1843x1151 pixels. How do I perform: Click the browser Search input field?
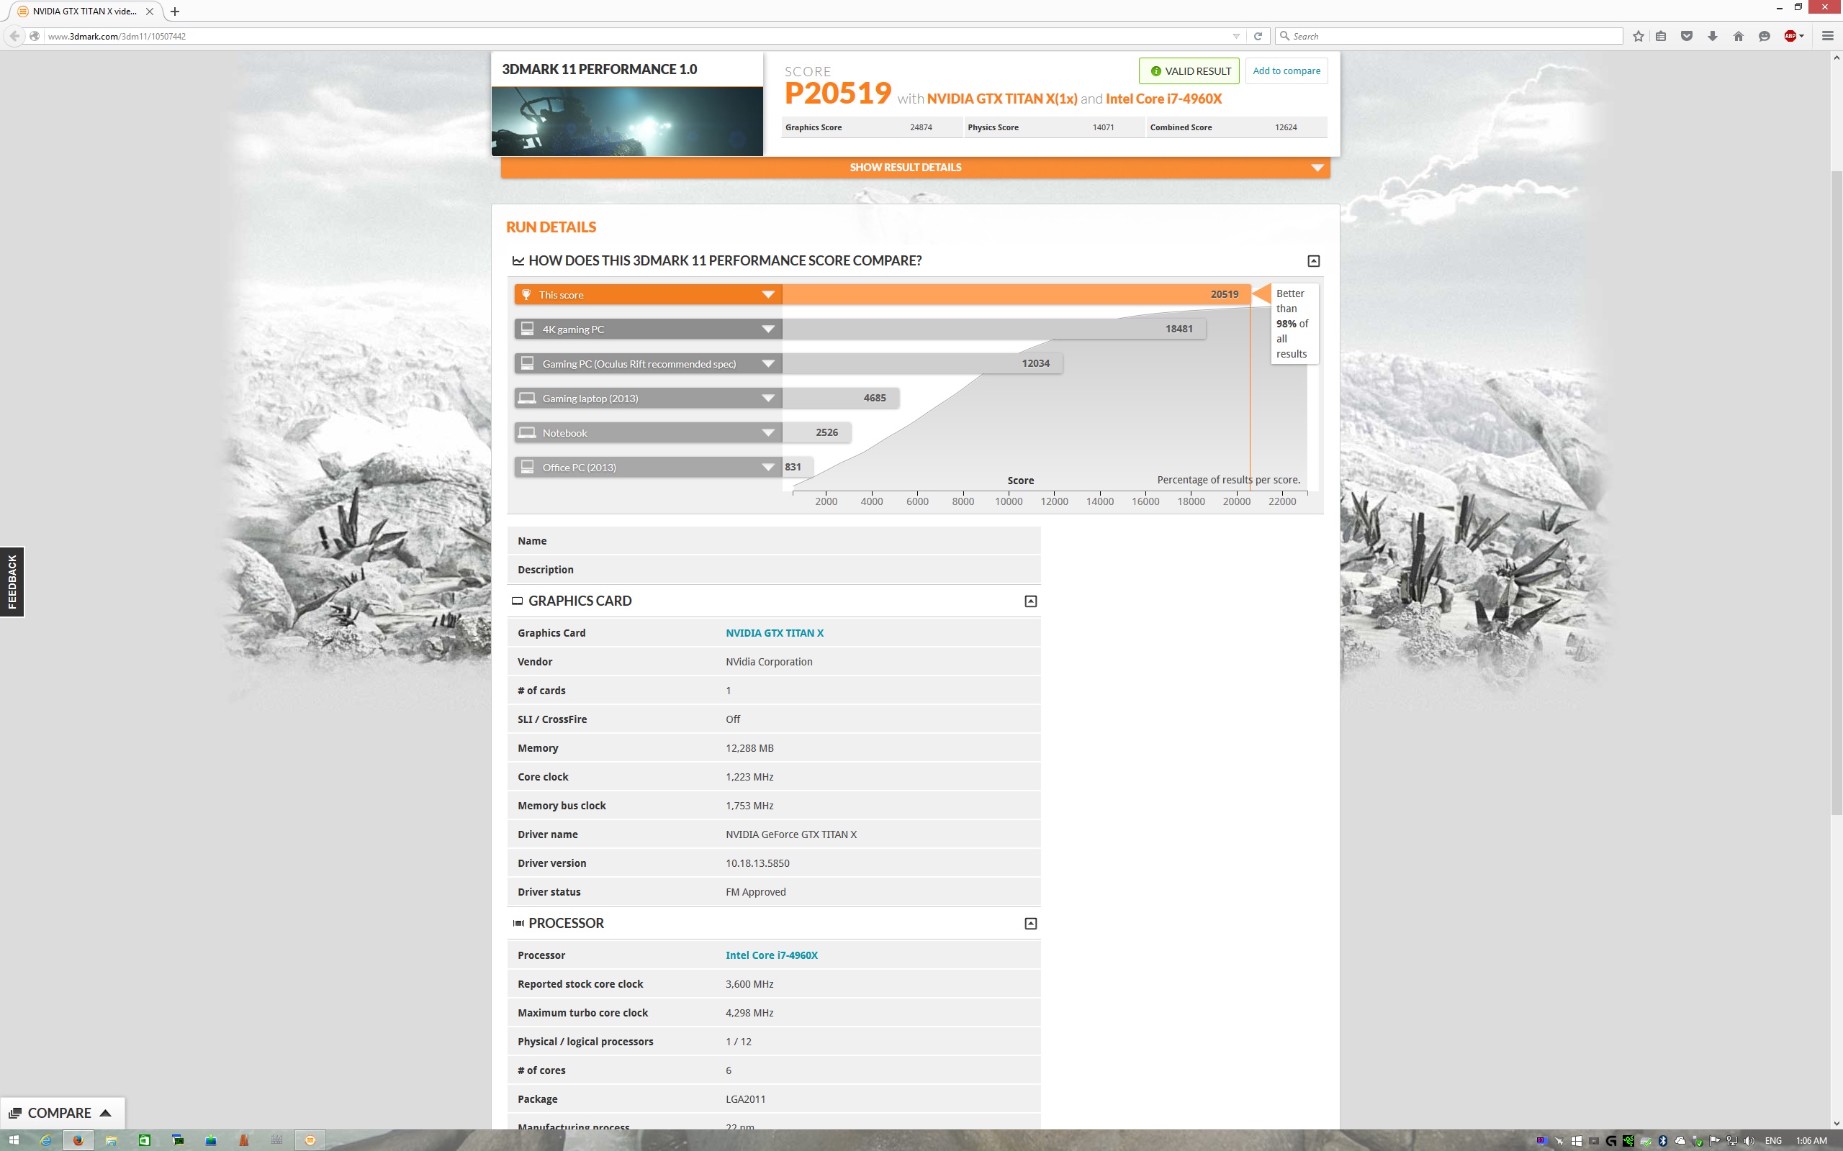tap(1447, 36)
